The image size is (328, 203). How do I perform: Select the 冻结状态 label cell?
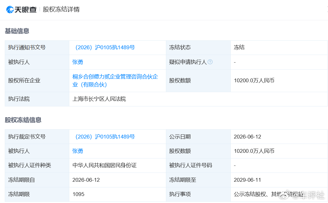tap(198, 47)
